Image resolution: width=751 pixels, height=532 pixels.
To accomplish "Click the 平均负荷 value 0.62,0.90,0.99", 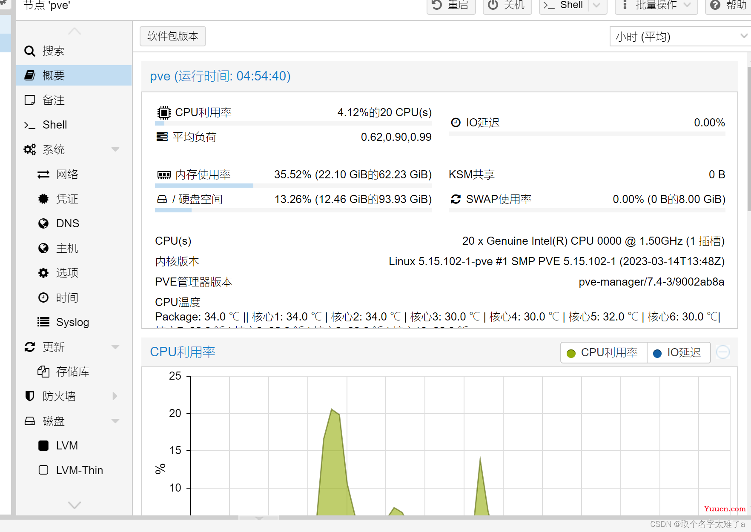I will (x=396, y=137).
